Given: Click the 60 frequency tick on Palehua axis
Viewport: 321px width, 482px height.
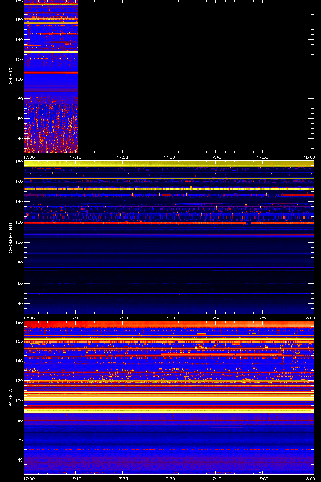Looking at the screenshot, I should (x=20, y=440).
